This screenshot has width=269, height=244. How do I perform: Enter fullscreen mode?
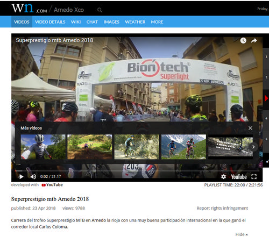coord(254,177)
